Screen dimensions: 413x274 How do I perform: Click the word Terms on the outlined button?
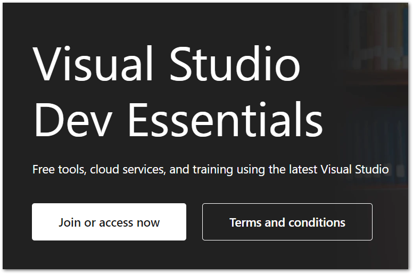(245, 222)
